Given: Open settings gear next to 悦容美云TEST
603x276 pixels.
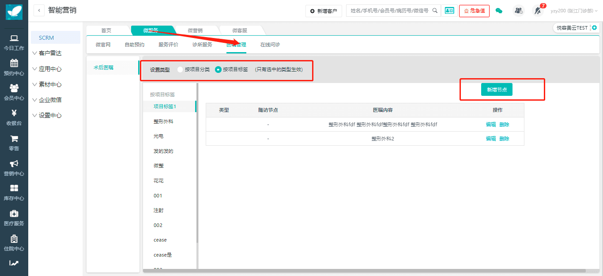Looking at the screenshot, I should point(594,28).
